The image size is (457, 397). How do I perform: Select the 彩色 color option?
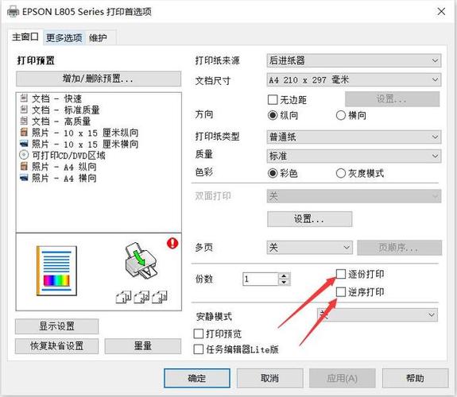click(273, 173)
